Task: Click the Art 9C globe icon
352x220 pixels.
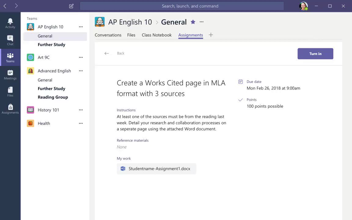Action: [31, 57]
